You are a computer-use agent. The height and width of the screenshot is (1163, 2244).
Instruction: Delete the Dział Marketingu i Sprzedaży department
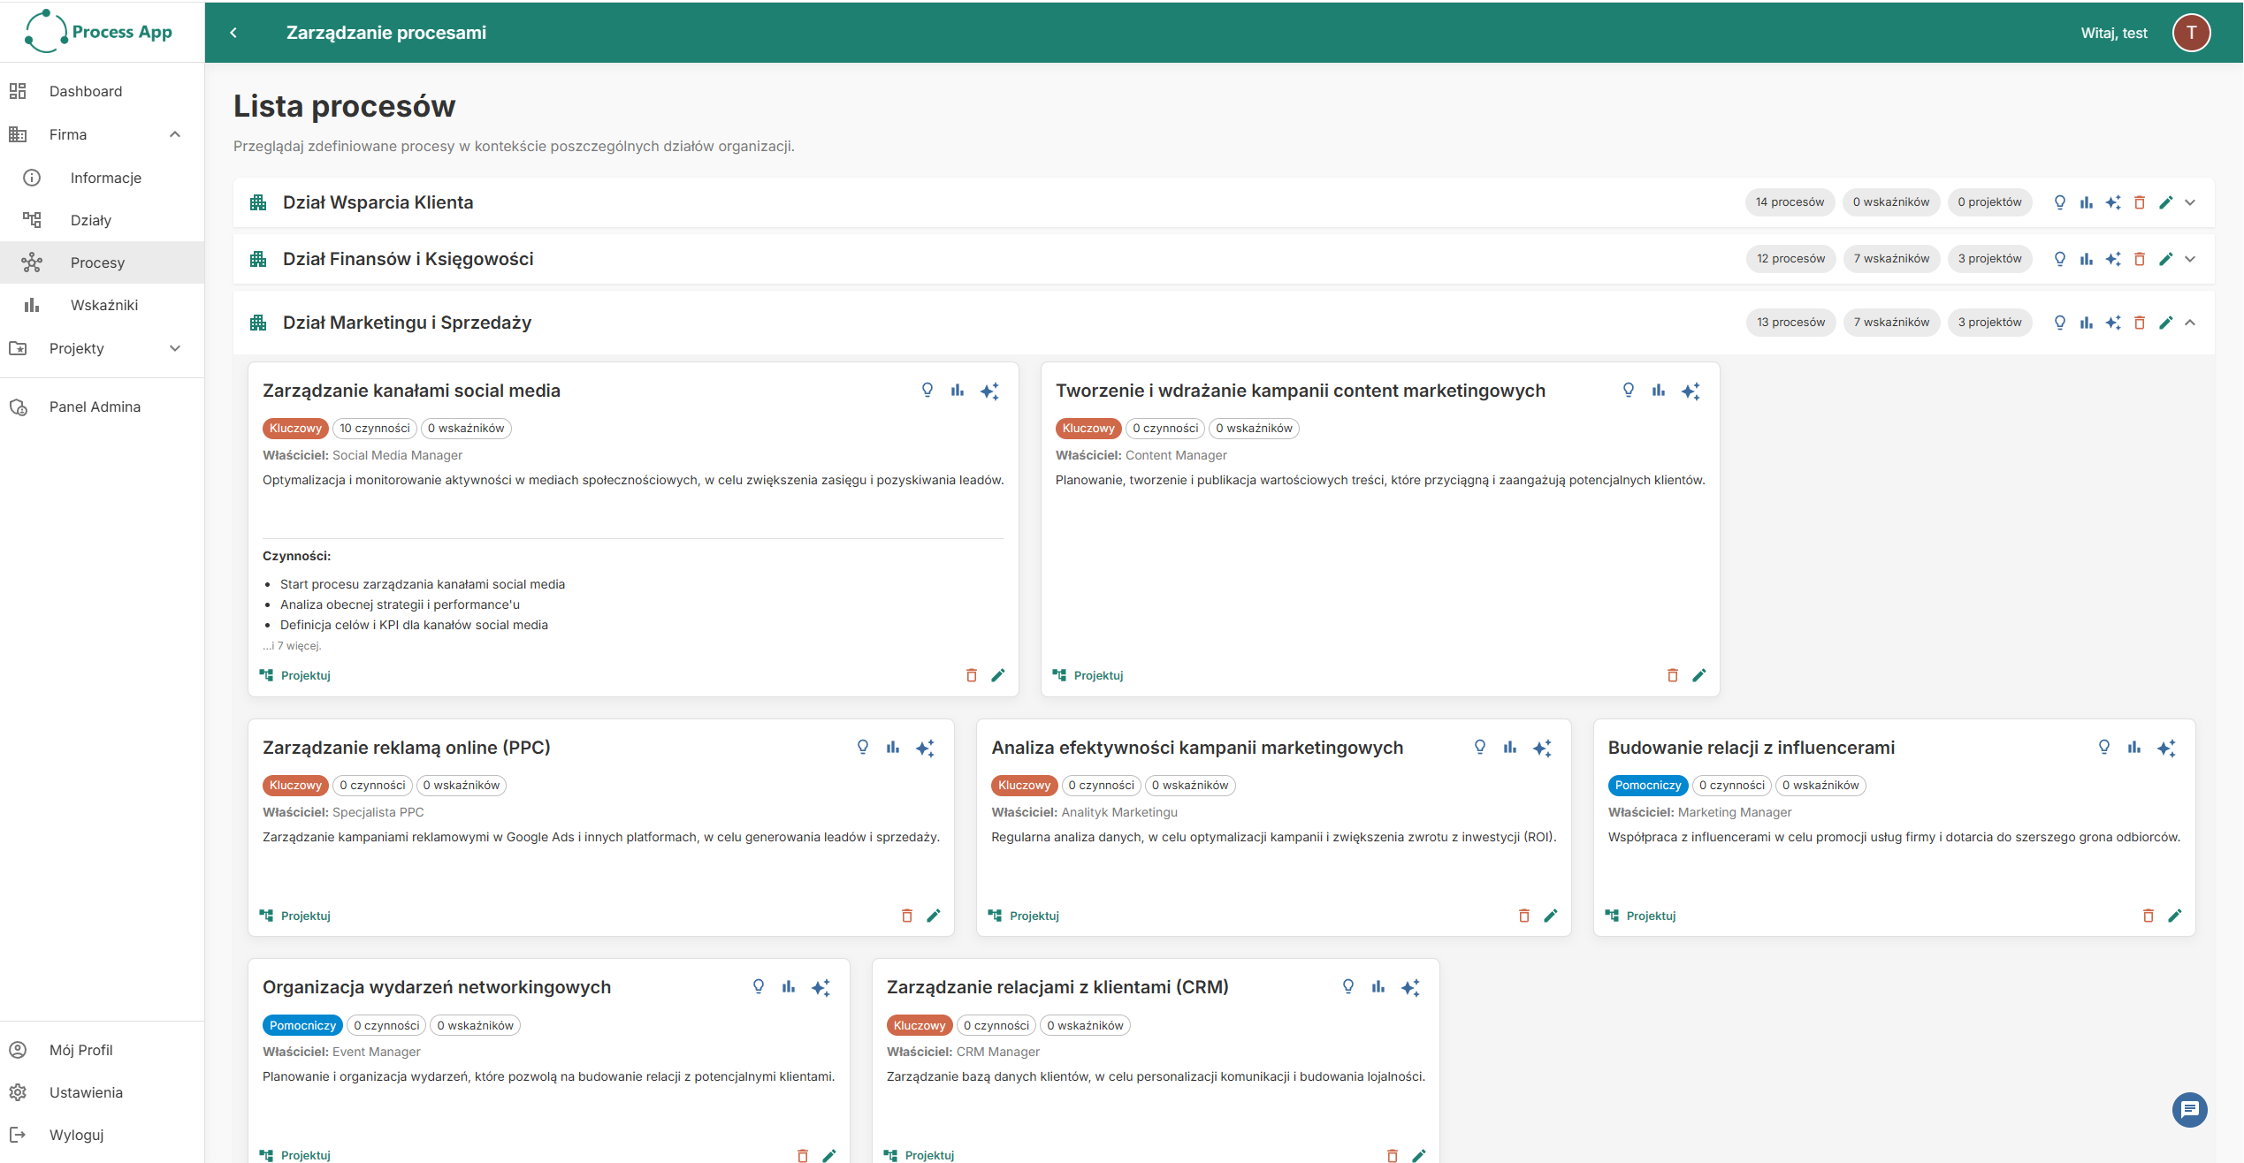pos(2139,323)
